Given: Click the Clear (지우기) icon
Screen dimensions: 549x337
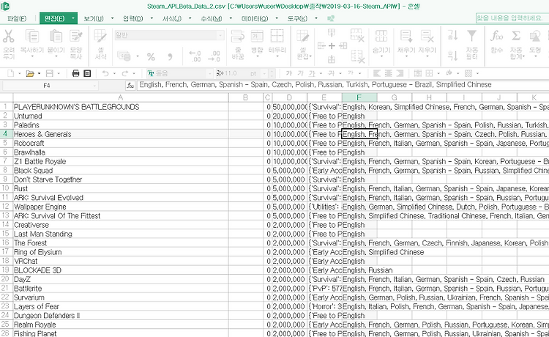Looking at the screenshot, I should [427, 36].
